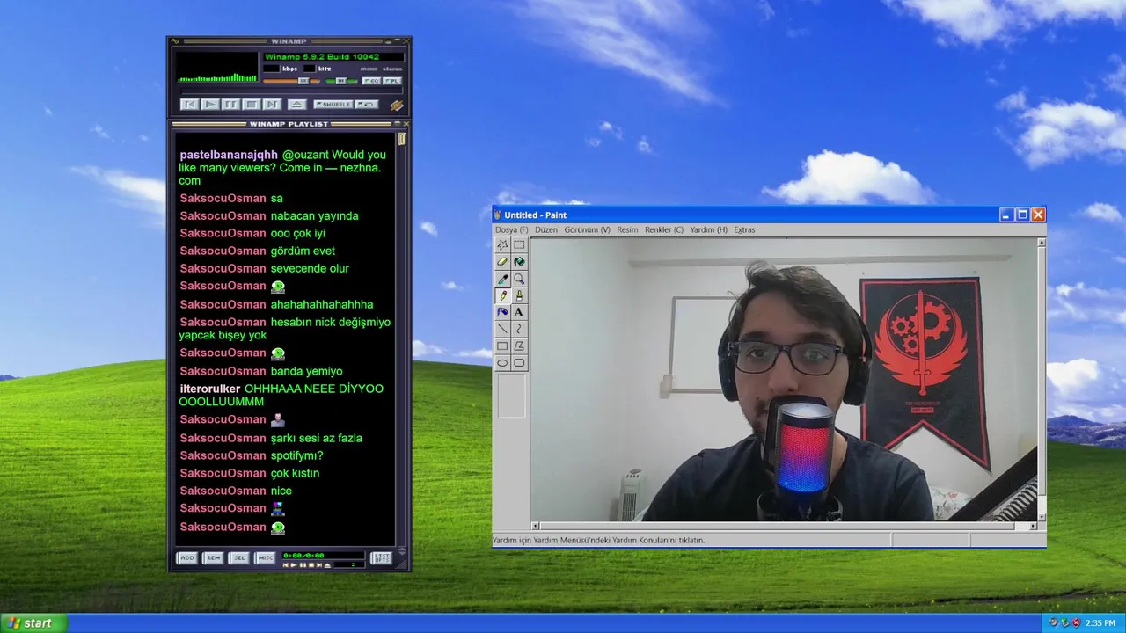Open the REM remove menu in playlist
The width and height of the screenshot is (1126, 633).
(x=213, y=558)
